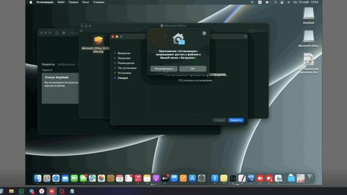Open the "Файл" menu
The image size is (347, 195).
point(61,2)
